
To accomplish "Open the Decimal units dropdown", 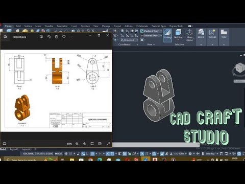I will (212, 154).
